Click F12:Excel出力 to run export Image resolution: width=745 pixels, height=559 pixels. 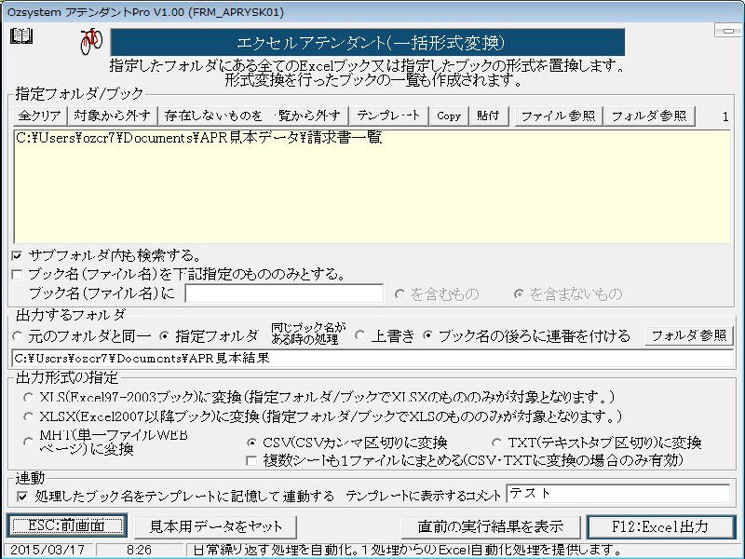click(x=660, y=526)
